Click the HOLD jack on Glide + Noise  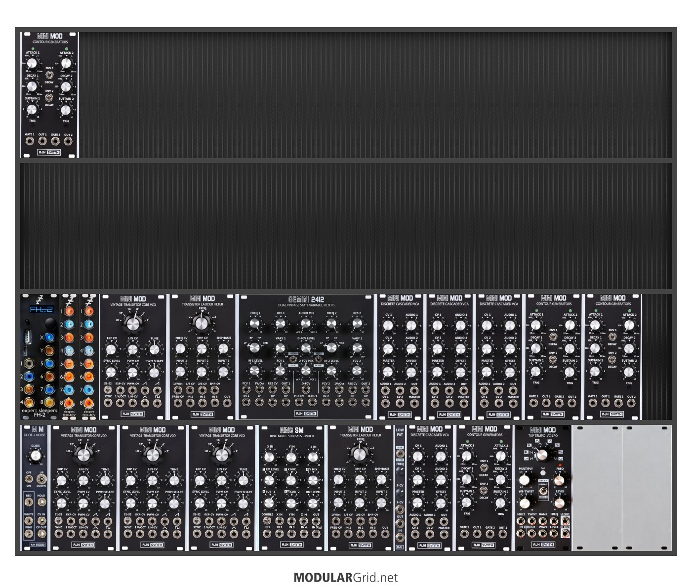point(42,502)
